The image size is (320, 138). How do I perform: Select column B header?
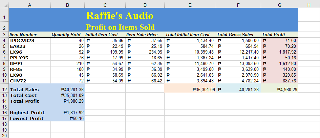coord(67,5)
